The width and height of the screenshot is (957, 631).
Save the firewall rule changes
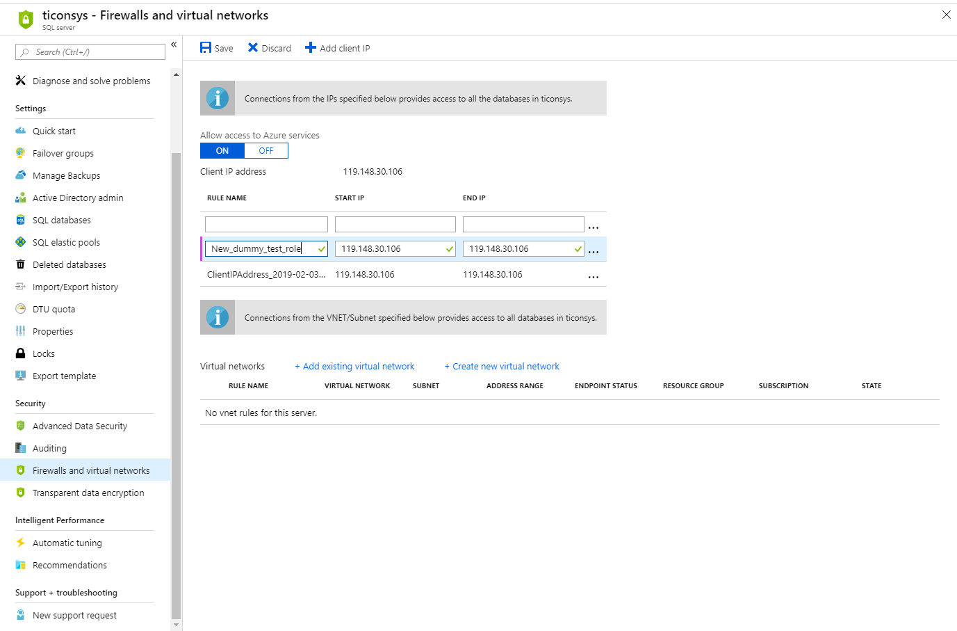pos(216,47)
